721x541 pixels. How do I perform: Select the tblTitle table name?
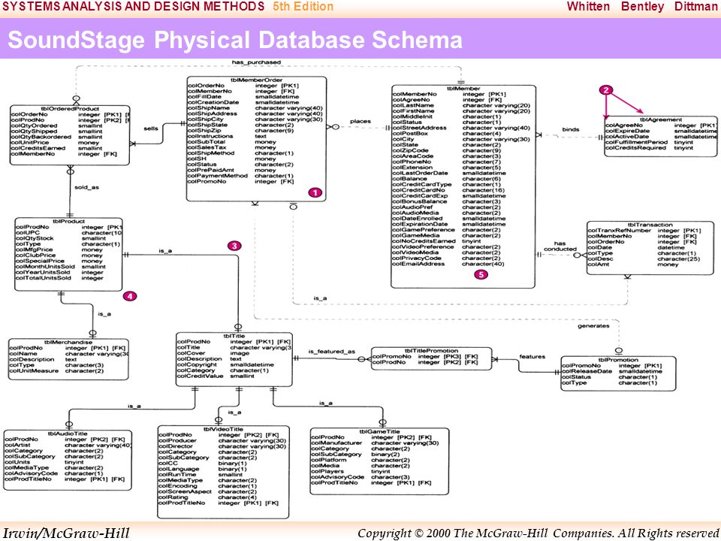tap(234, 337)
